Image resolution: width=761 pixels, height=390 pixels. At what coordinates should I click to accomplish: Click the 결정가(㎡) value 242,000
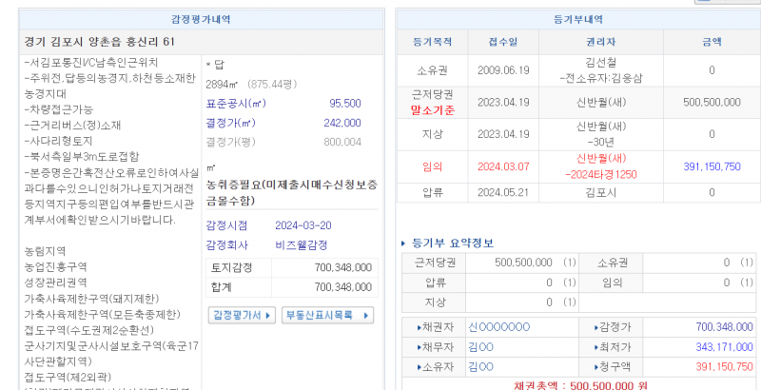[x=341, y=123]
